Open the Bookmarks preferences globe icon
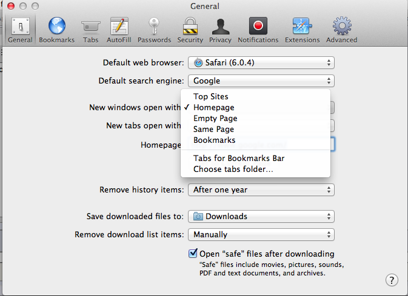This screenshot has width=408, height=296. pyautogui.click(x=57, y=30)
